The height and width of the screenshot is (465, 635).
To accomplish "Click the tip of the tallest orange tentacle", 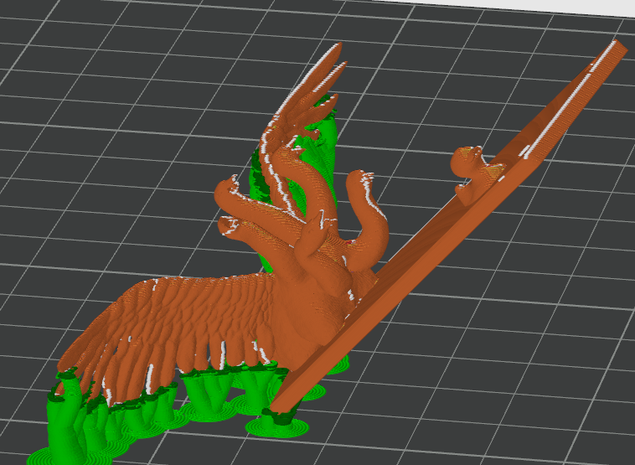I will pyautogui.click(x=338, y=49).
